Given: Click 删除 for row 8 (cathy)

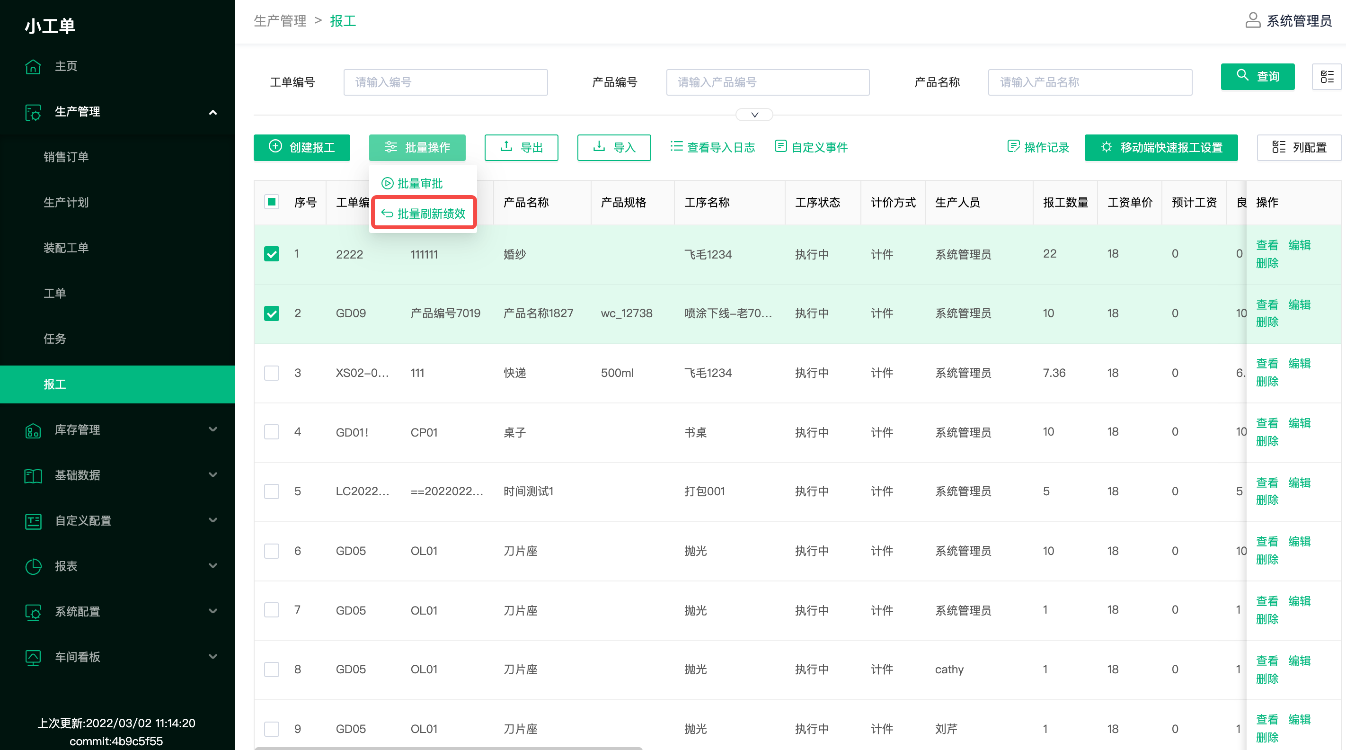Looking at the screenshot, I should (1266, 679).
